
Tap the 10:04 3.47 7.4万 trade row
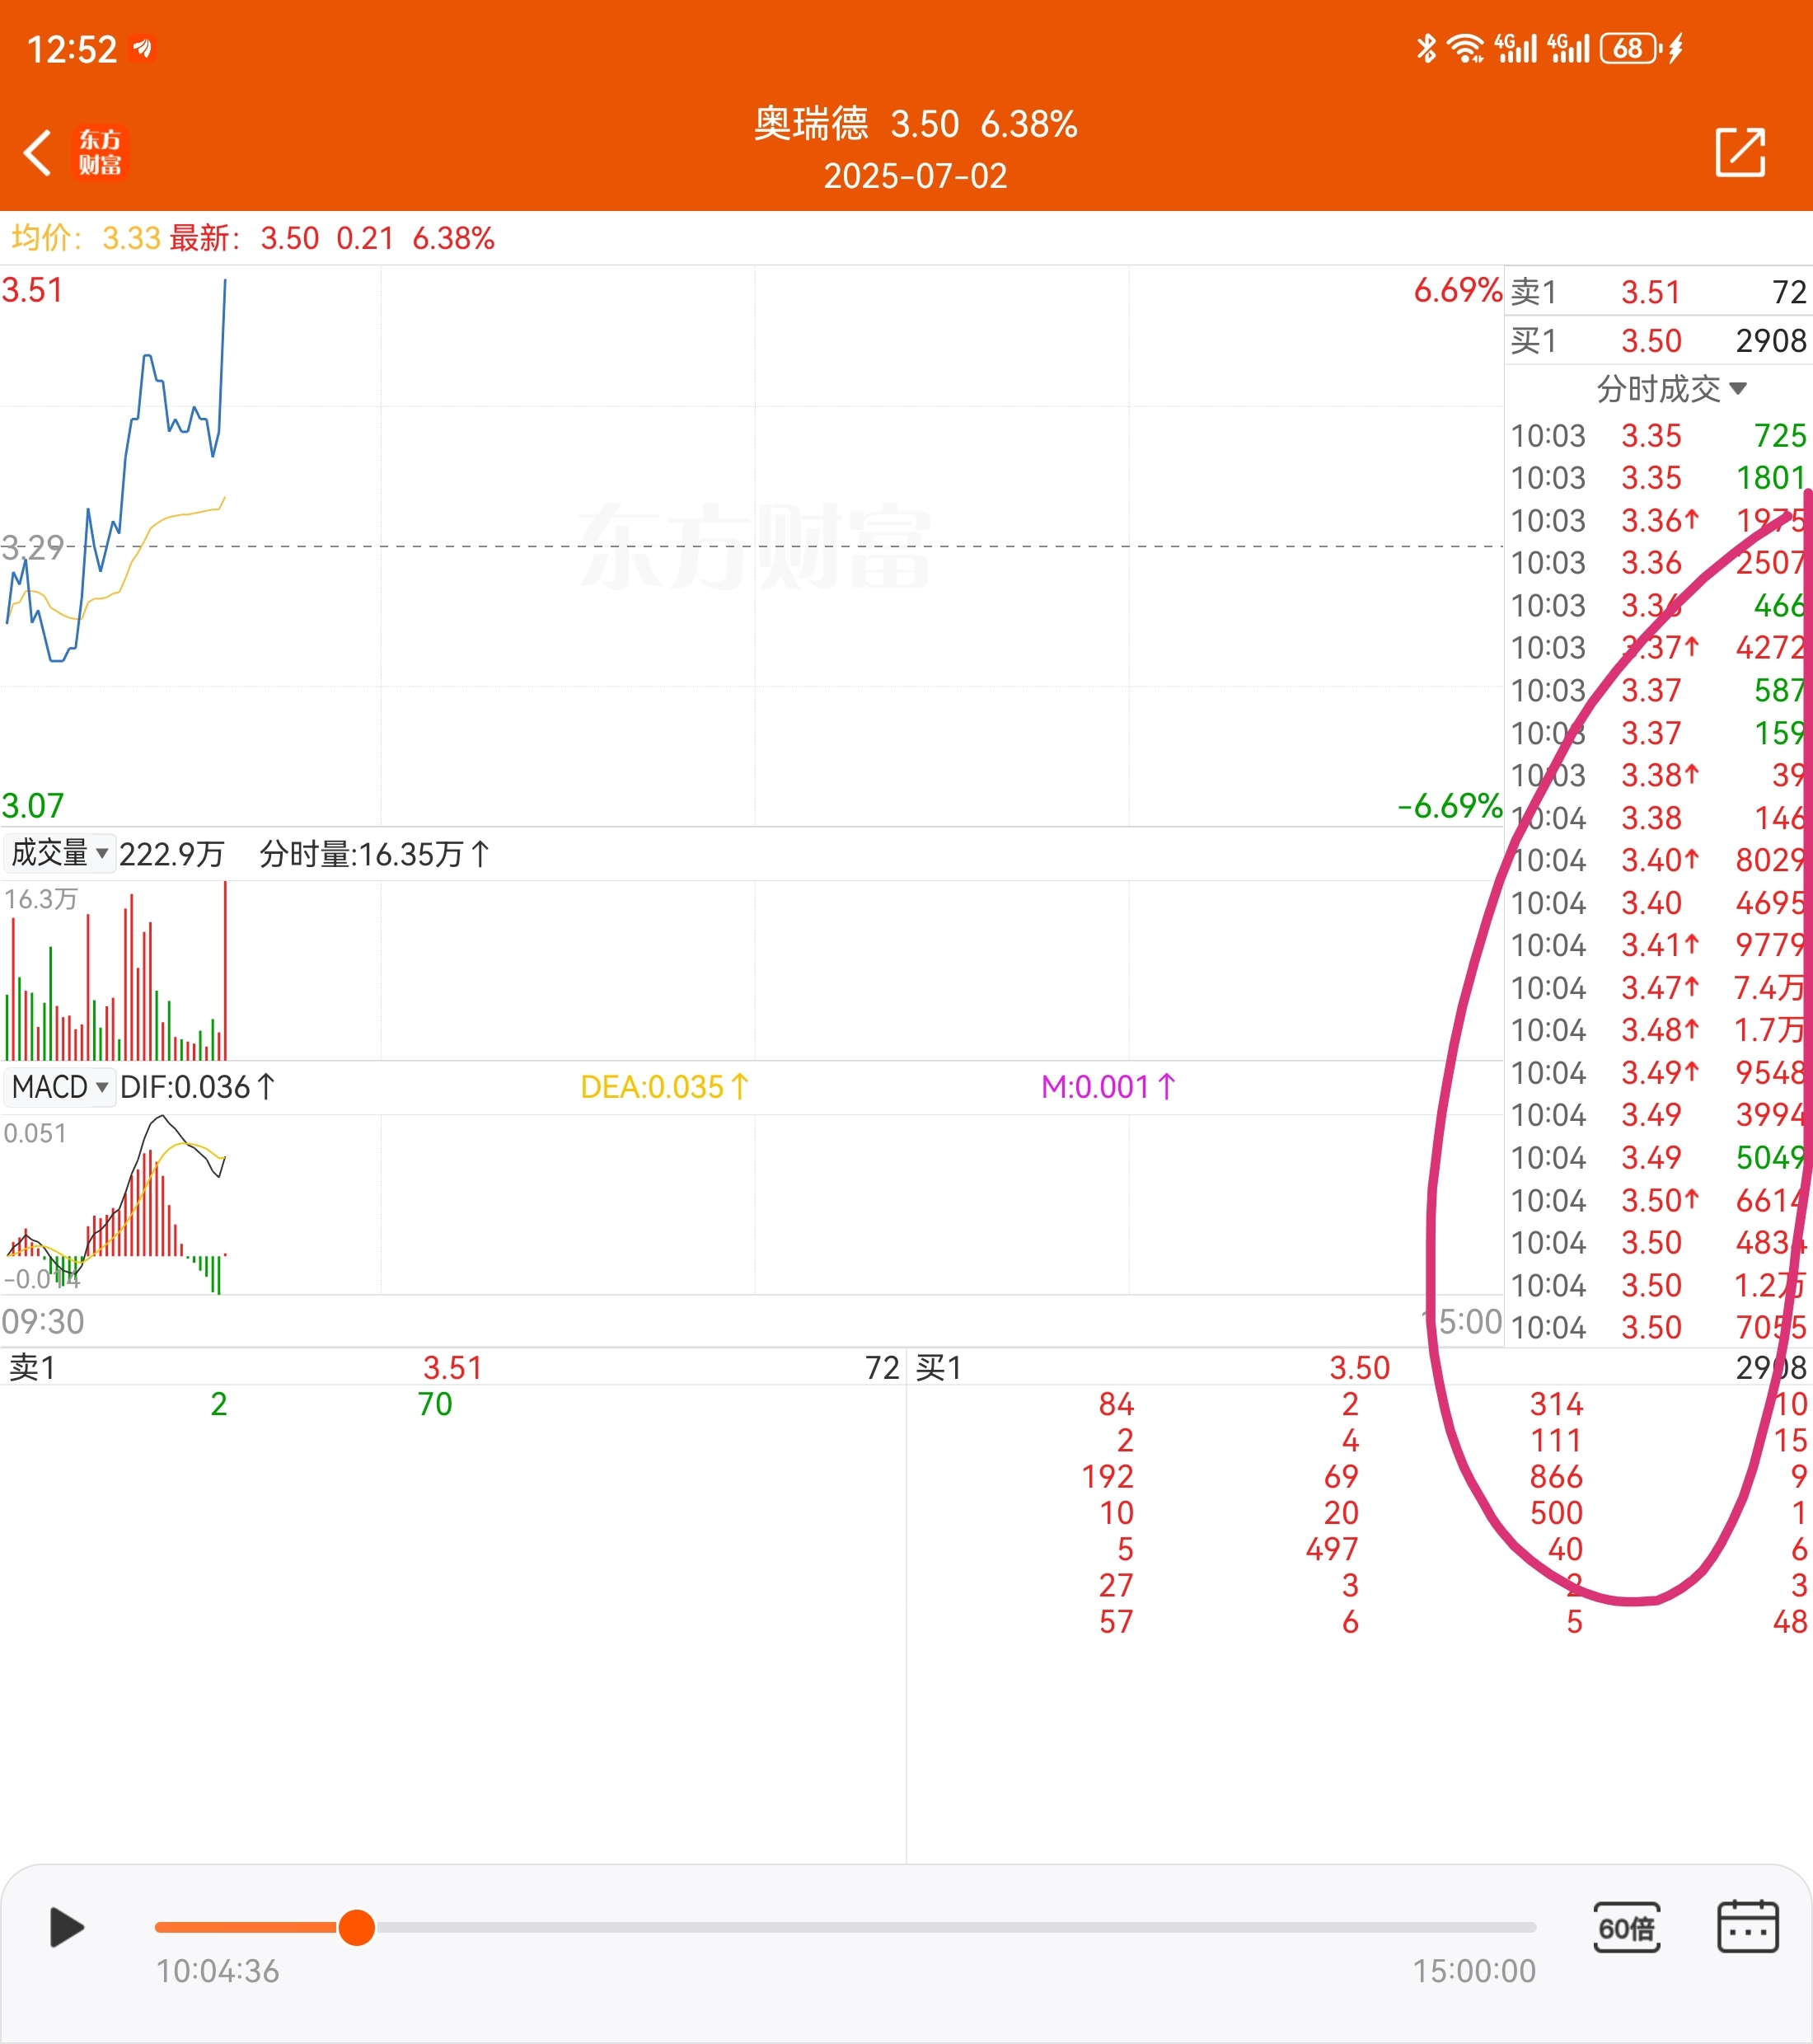tap(1659, 988)
